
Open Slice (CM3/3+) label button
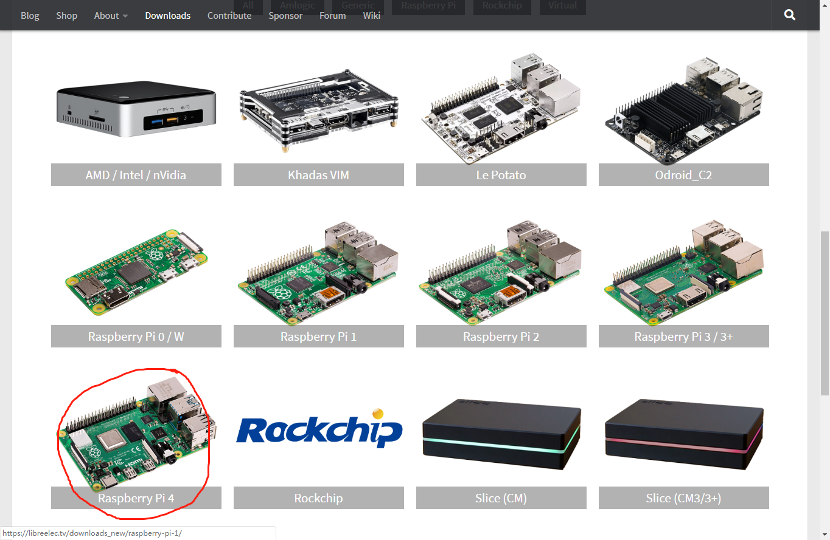pyautogui.click(x=684, y=498)
